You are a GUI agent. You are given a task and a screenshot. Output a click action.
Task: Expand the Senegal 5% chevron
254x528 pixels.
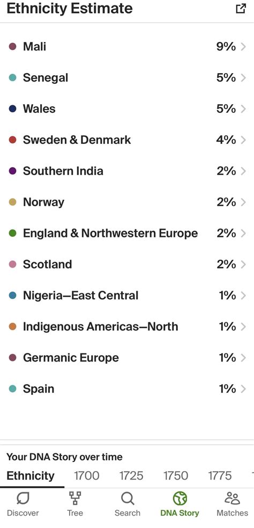point(243,78)
